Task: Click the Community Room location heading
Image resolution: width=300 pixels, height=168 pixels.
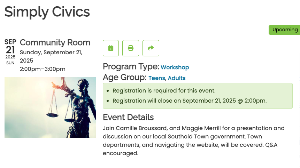Action: click(55, 42)
